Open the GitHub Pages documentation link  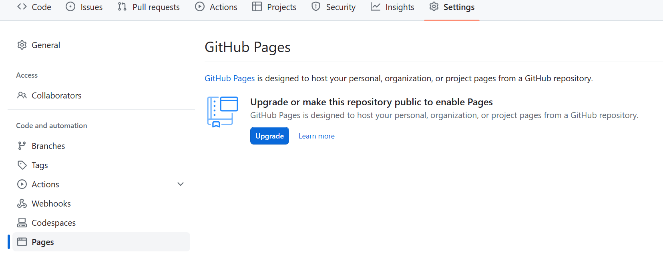[x=229, y=78]
